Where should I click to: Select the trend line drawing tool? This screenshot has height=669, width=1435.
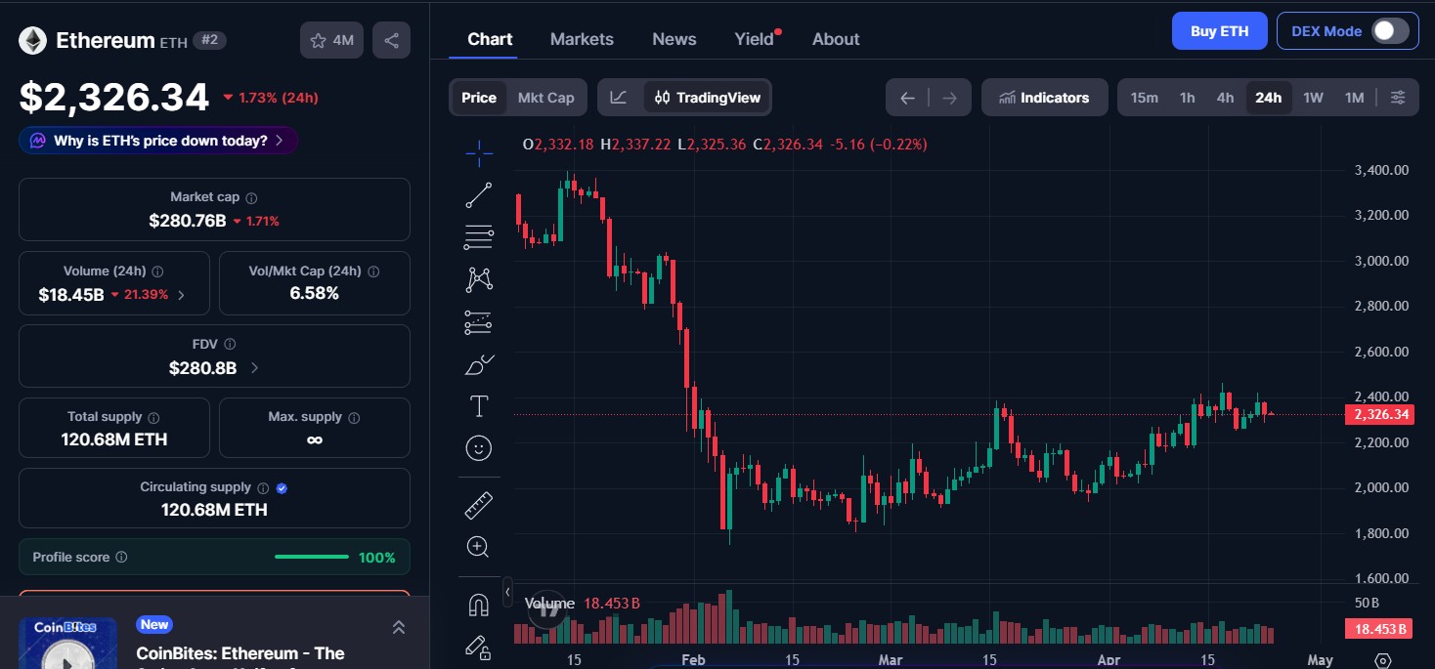click(x=478, y=194)
